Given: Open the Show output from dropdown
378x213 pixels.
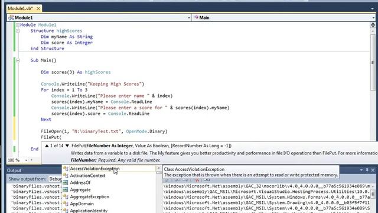Looking at the screenshot, I should point(55,179).
